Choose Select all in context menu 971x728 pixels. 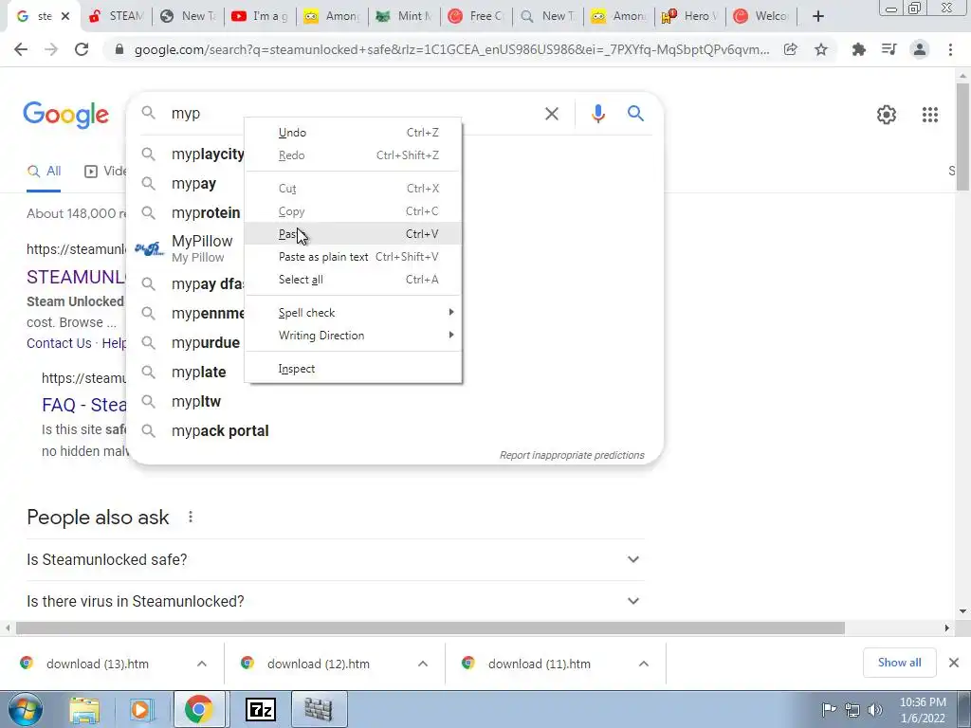pos(353,280)
